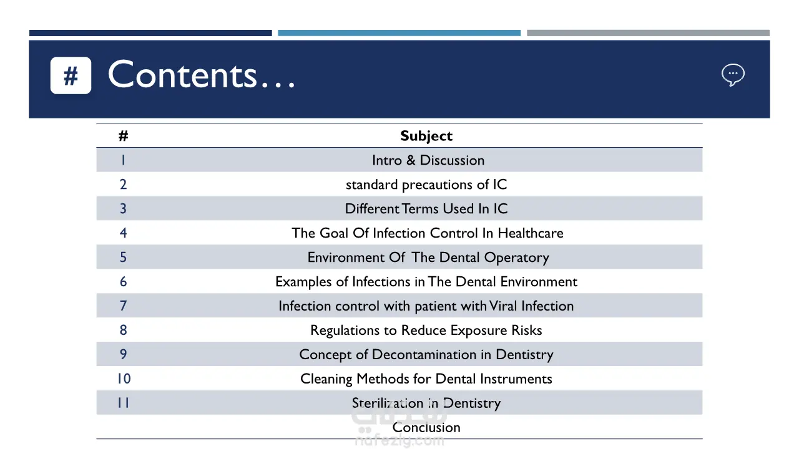
Task: Select the Contents title text
Action: (201, 75)
